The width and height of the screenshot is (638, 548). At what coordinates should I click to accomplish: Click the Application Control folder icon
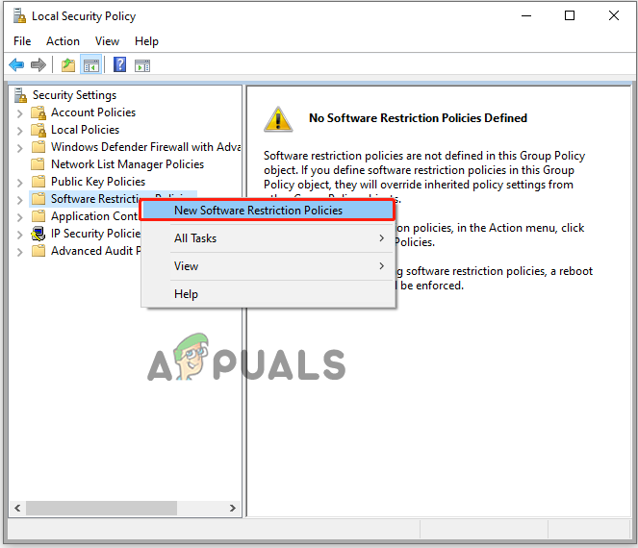click(38, 216)
